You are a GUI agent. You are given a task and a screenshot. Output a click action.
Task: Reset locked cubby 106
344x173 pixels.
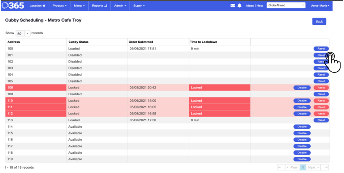tap(321, 88)
